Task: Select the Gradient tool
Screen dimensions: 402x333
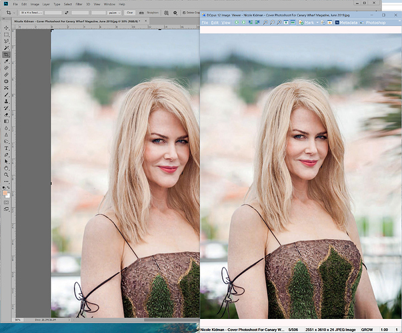Action: 6,121
